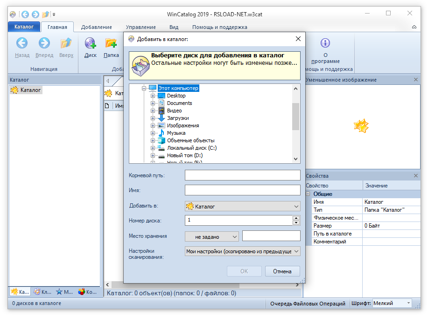Image resolution: width=435 pixels, height=319 pixels.
Task: Click the Up (Вверх) folder icon
Action: tap(66, 43)
